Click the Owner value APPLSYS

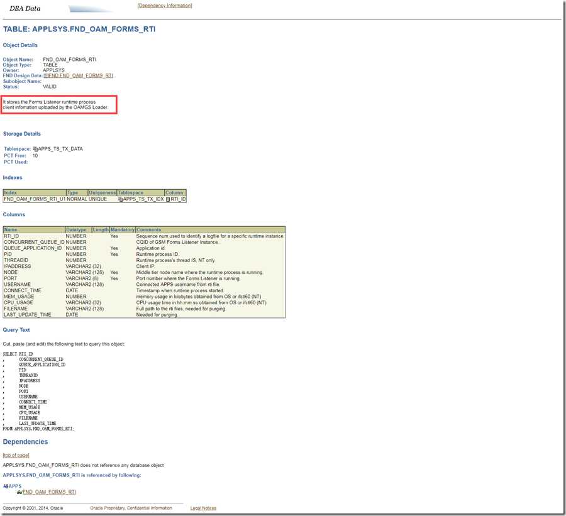click(x=54, y=70)
